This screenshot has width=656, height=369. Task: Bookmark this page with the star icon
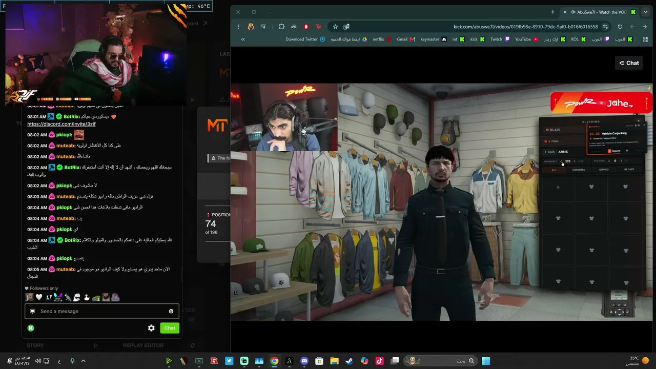tap(335, 27)
